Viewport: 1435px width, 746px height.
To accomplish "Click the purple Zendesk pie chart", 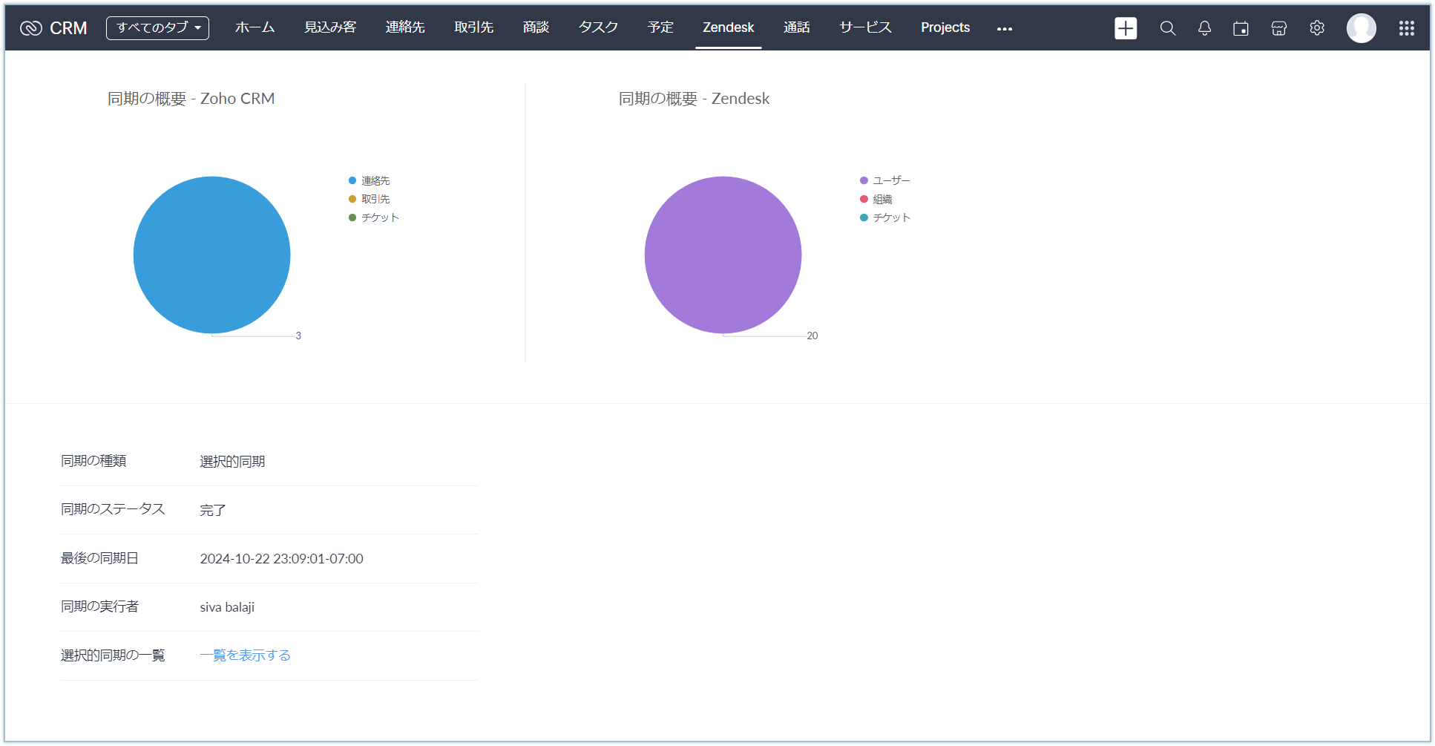I will pos(723,255).
